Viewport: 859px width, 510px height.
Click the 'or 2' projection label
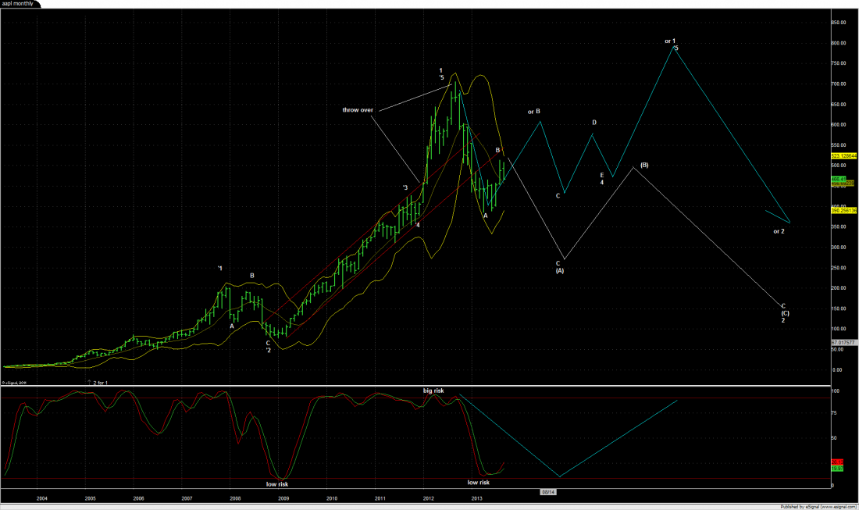click(x=779, y=231)
